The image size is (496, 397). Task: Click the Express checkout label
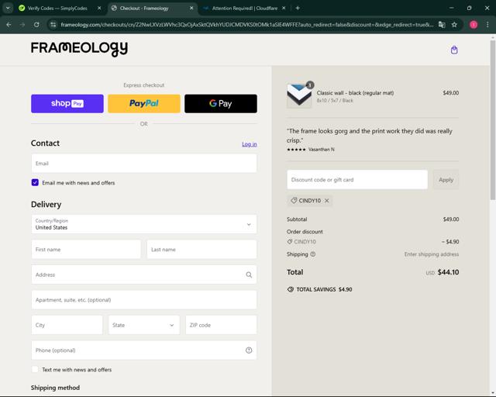tap(144, 85)
